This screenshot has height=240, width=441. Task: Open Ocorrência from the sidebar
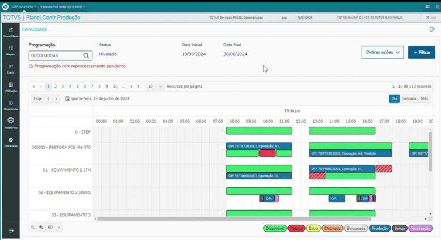11,104
